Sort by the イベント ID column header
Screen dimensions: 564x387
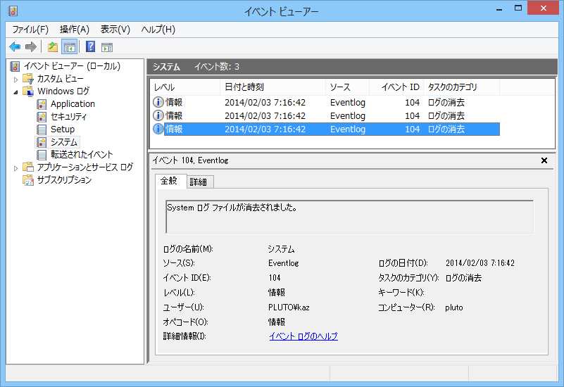pyautogui.click(x=396, y=87)
